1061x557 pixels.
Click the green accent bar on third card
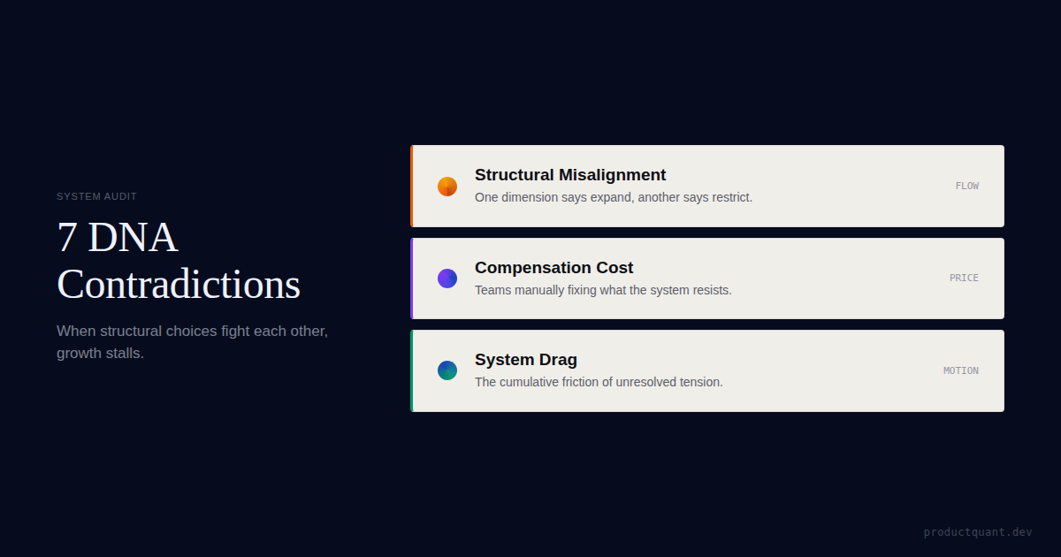(x=412, y=370)
